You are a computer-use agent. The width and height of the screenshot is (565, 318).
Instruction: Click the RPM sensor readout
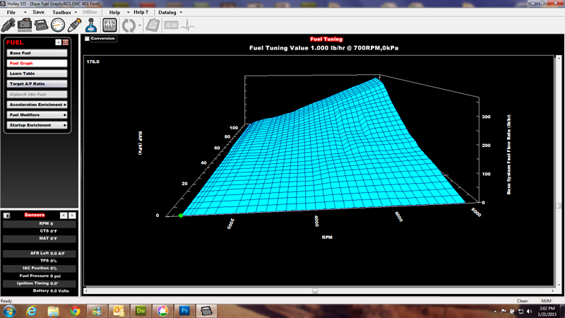tap(40, 223)
